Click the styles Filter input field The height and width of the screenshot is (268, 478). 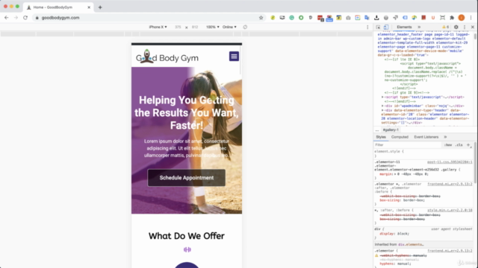408,145
